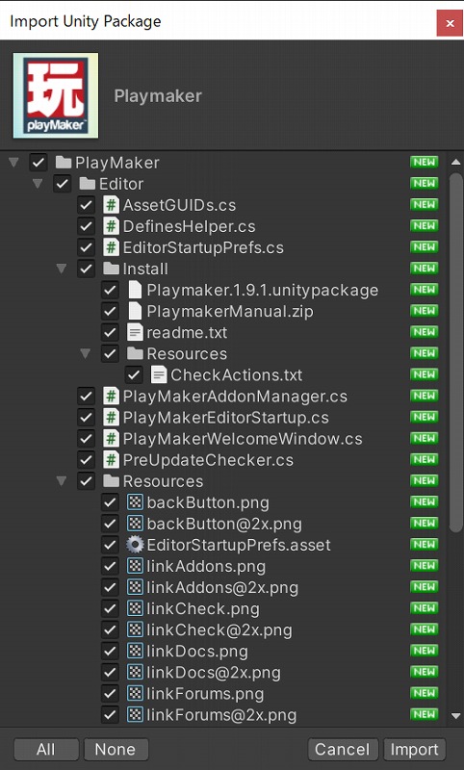The image size is (464, 770).
Task: Click the script icon for PlayMakerEditorStartup.cs
Action: coord(111,418)
